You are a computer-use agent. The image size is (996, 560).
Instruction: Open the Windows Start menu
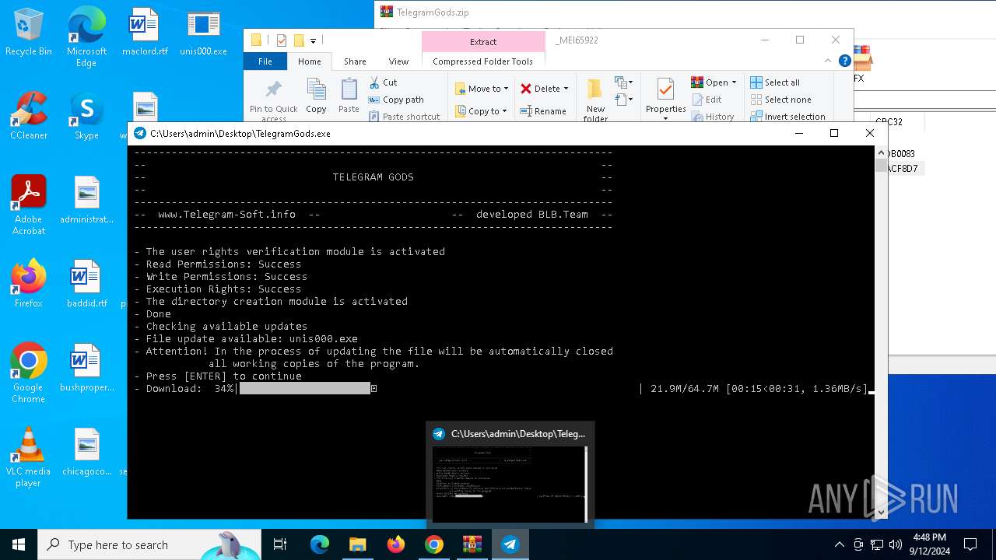click(x=19, y=544)
